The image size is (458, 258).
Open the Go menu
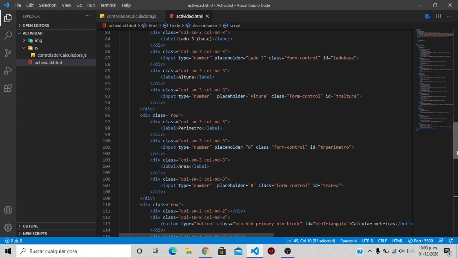click(79, 5)
